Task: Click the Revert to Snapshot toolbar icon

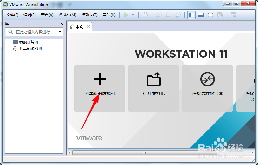Action: click(168, 15)
